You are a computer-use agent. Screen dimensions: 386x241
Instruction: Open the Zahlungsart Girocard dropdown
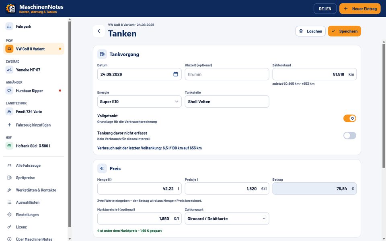tap(227, 219)
